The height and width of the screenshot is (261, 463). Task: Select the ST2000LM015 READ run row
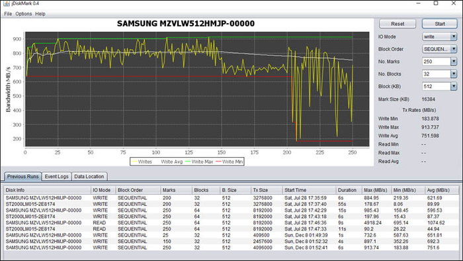[232, 229]
